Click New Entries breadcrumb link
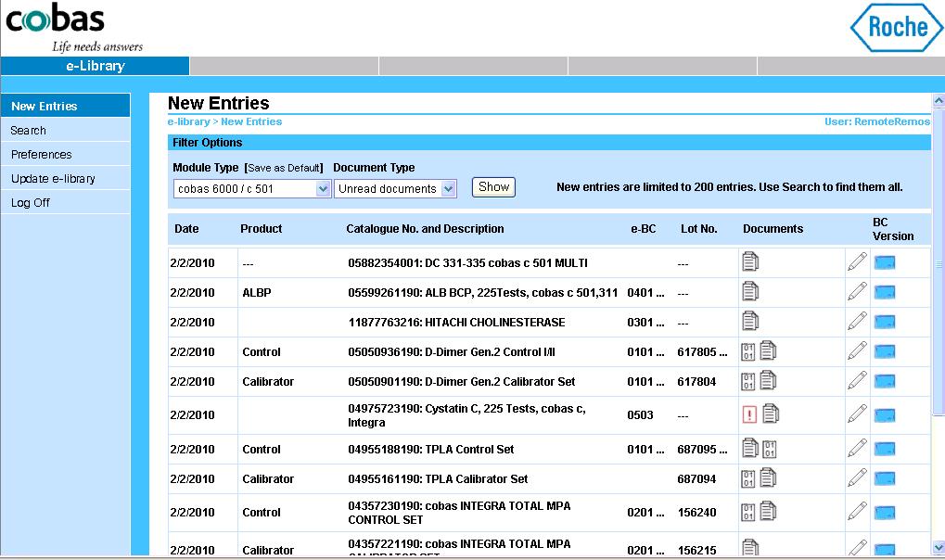 click(251, 121)
